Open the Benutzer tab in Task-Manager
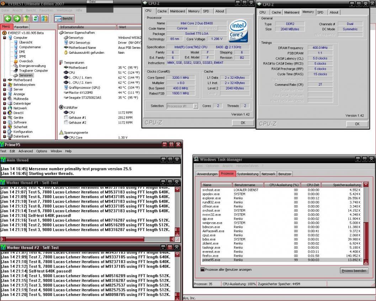Viewport: 376px width, 301px height. pyautogui.click(x=285, y=174)
